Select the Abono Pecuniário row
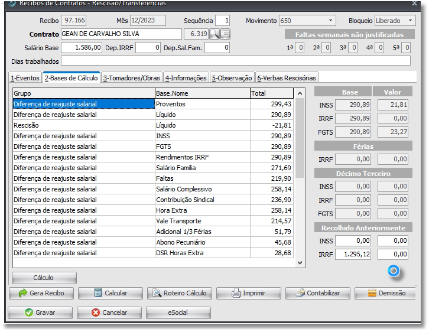 tap(153, 242)
